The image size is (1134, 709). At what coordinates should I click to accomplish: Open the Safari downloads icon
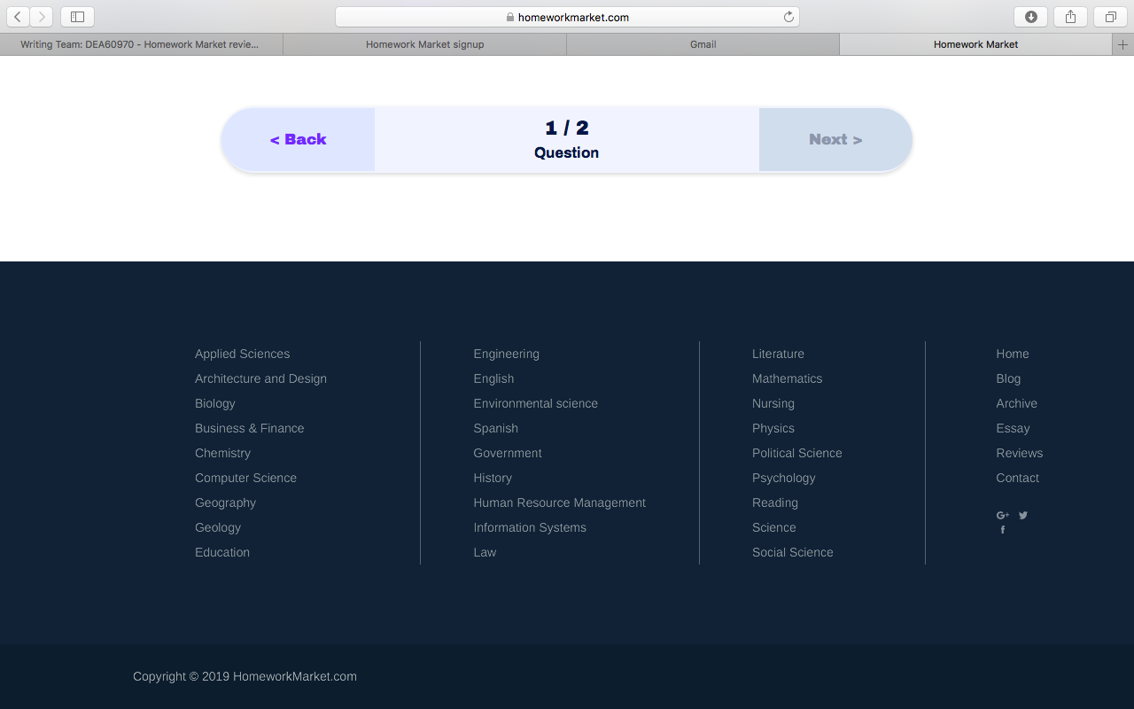click(x=1030, y=17)
